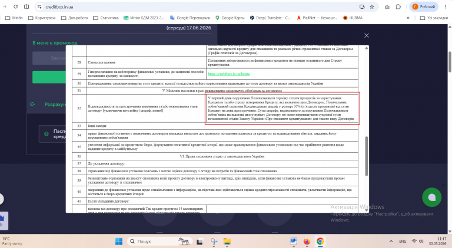452x248 pixels.
Task: Follow the creditbox.in.ua/howto link in row 29
Action: (229, 74)
